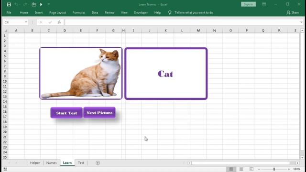Expand the formula bar with its chevron
Screen dimensions: 306x172
click(x=302, y=22)
